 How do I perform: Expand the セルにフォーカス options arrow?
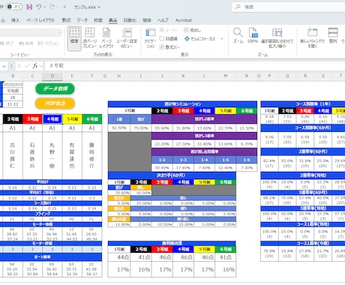tap(222, 39)
